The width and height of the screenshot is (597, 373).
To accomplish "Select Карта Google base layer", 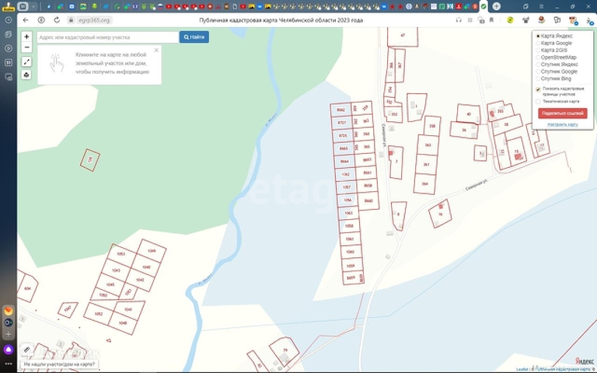I will coord(539,43).
